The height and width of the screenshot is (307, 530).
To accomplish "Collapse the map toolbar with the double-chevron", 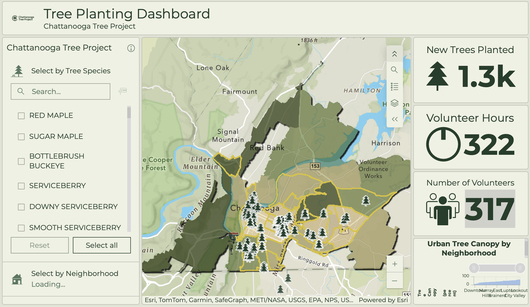I will pyautogui.click(x=395, y=54).
